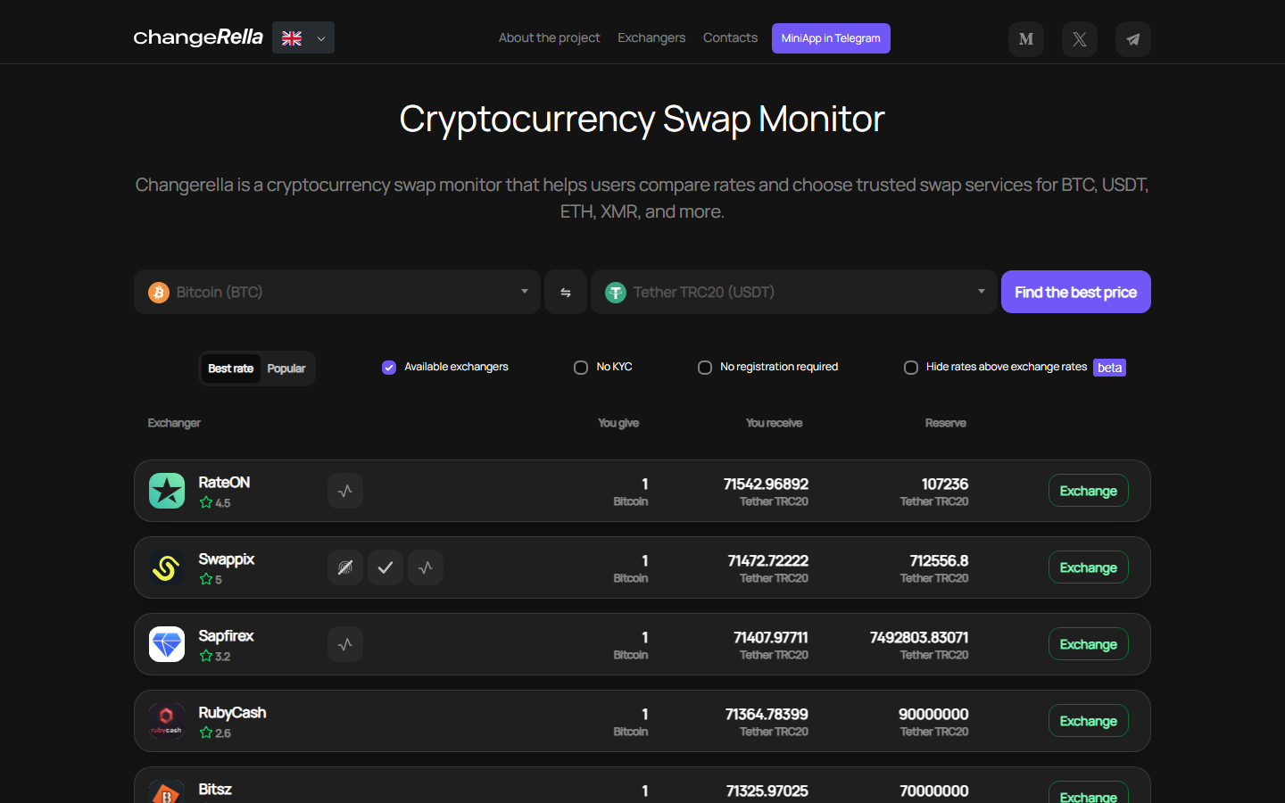1285x803 pixels.
Task: Click rate value 71364.78399
Action: (767, 714)
